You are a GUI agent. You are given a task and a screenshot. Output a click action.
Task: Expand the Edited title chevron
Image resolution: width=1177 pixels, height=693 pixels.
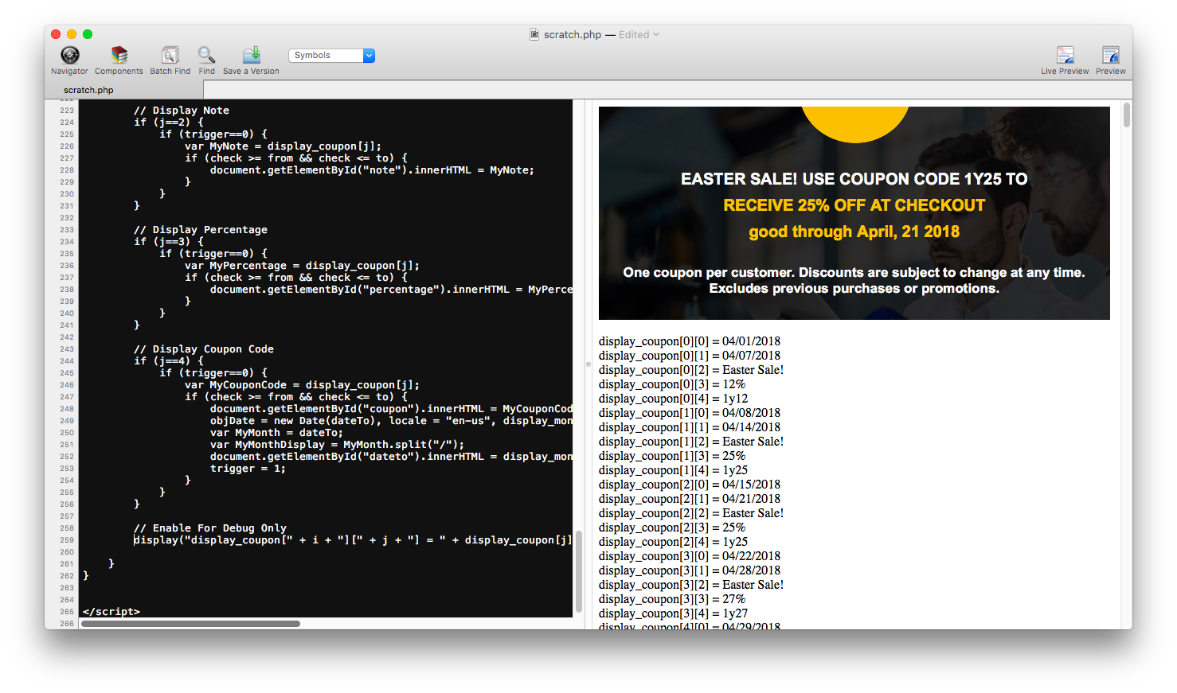[656, 34]
